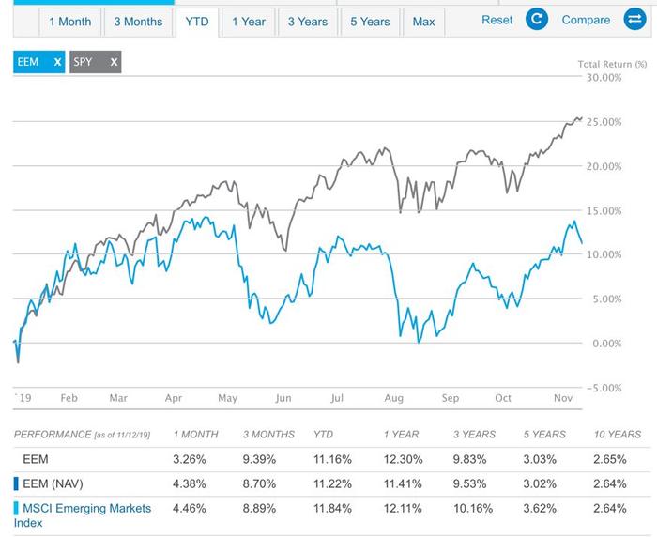Open MSCI Emerging Markets Index link
The height and width of the screenshot is (537, 657).
pos(83,515)
